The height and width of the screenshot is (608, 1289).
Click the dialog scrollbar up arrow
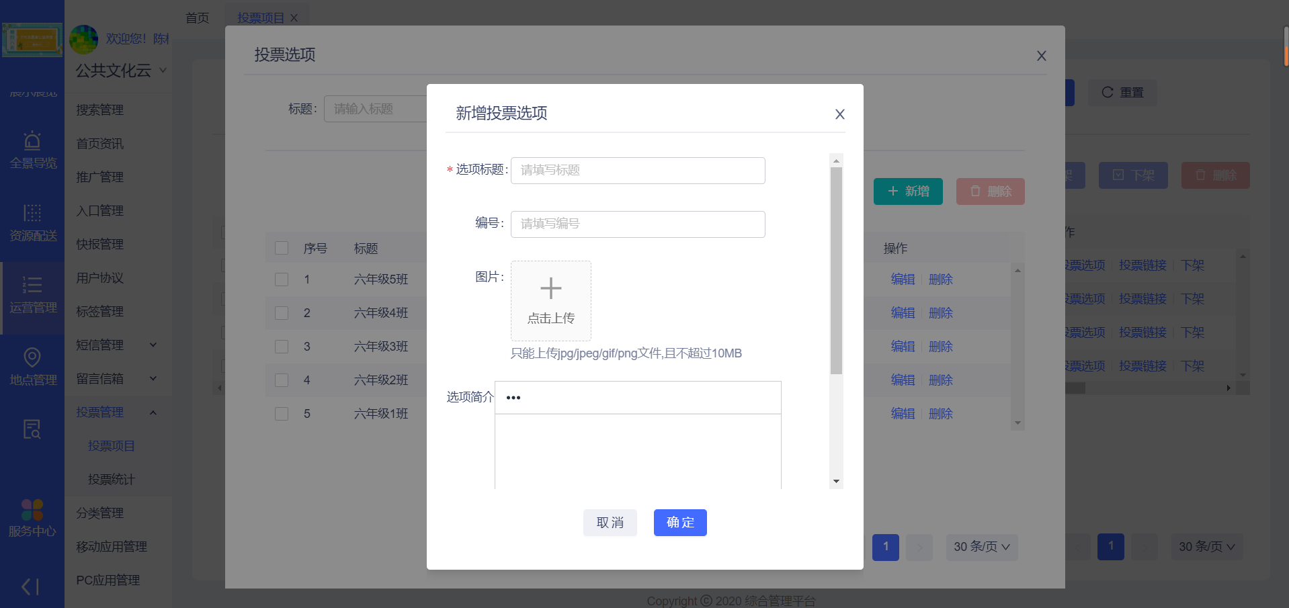836,161
